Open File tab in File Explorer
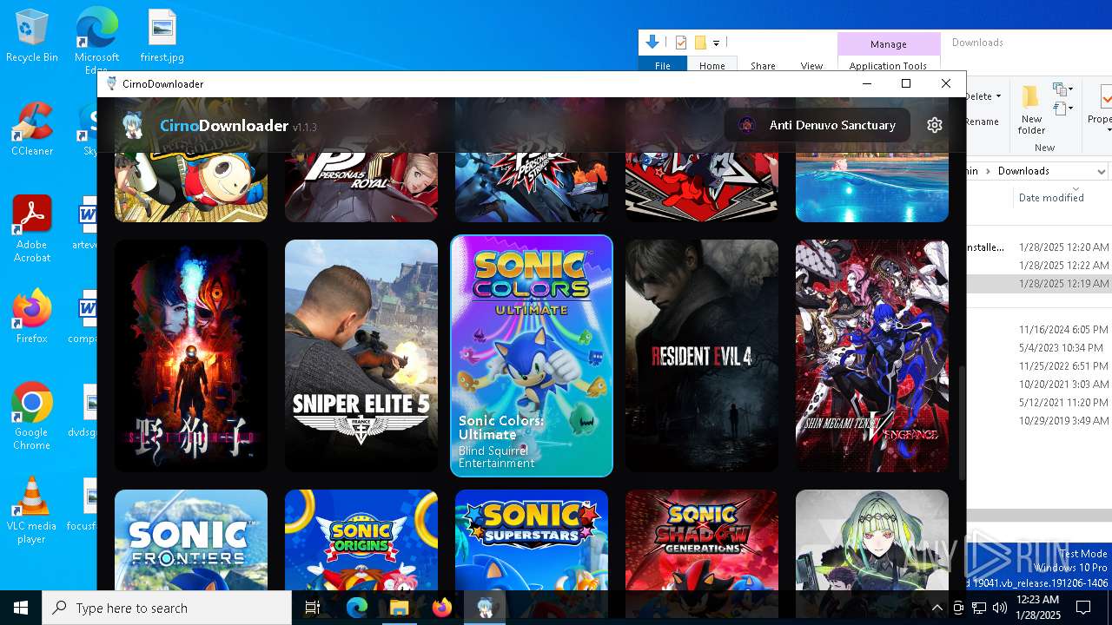This screenshot has height=625, width=1112. [663, 66]
